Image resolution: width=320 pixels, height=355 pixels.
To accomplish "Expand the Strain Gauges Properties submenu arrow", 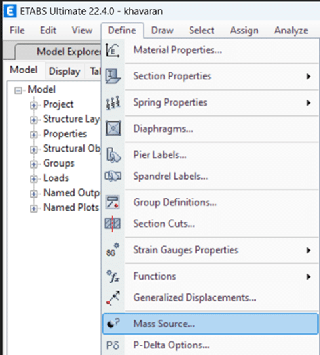I will tap(308, 251).
